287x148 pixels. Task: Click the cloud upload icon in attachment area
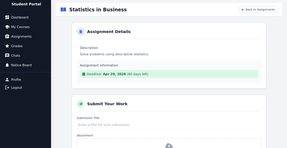click(x=169, y=145)
